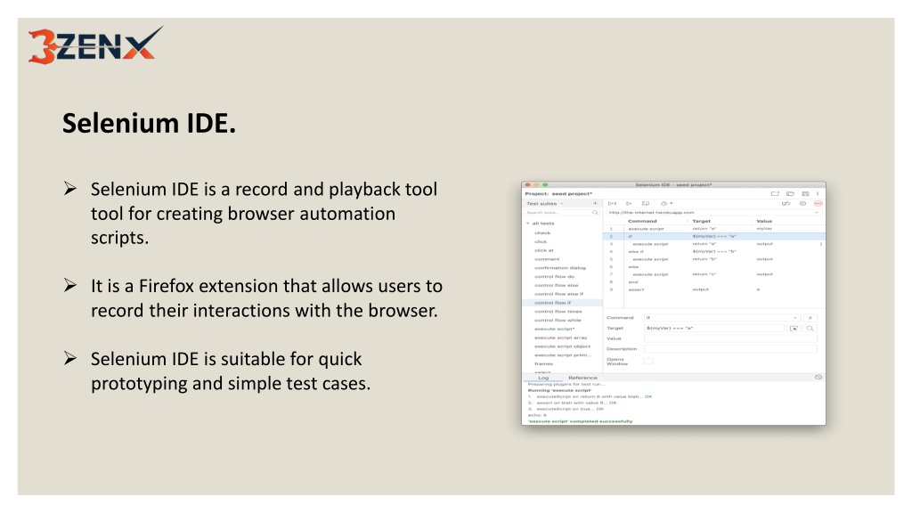Screen dimensions: 912x513
Task: Click the Description input field
Action: 730,349
